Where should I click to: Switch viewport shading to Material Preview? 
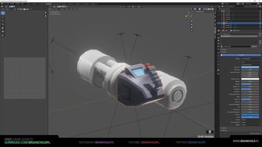[x=211, y=9]
